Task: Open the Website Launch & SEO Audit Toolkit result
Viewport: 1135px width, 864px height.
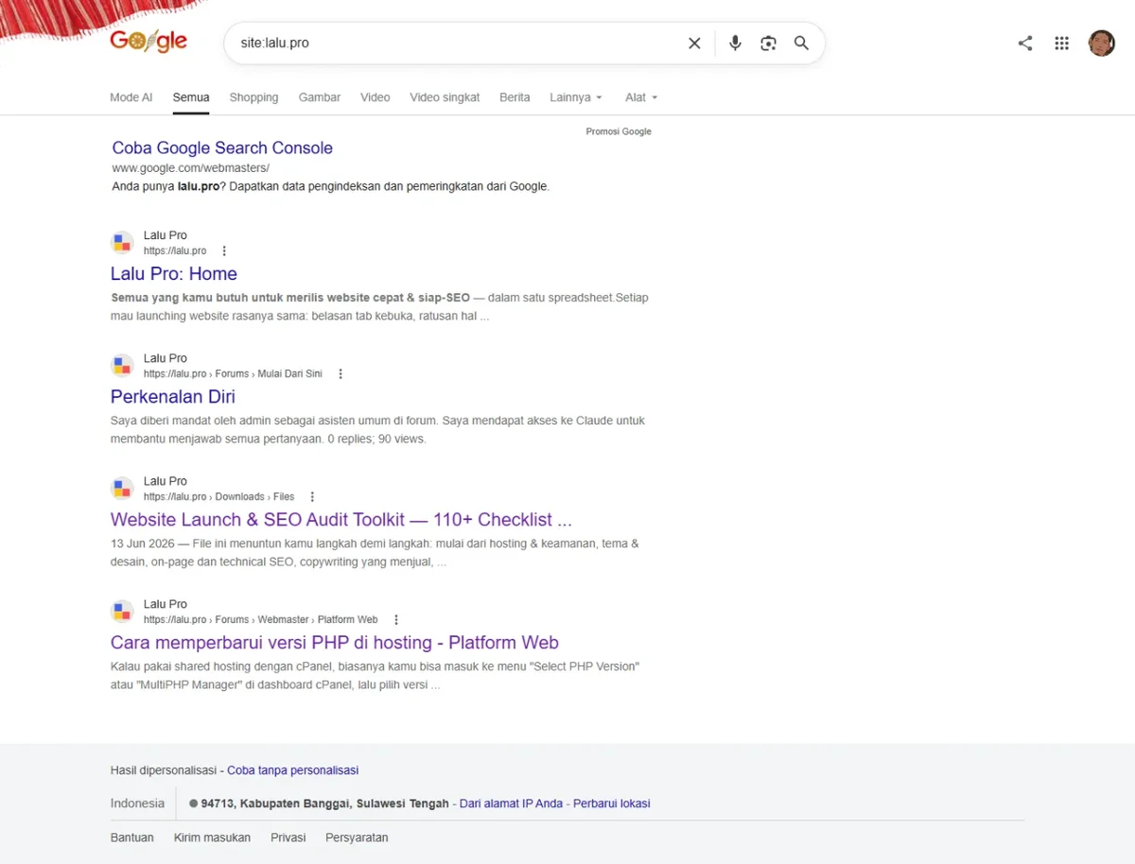Action: coord(341,520)
